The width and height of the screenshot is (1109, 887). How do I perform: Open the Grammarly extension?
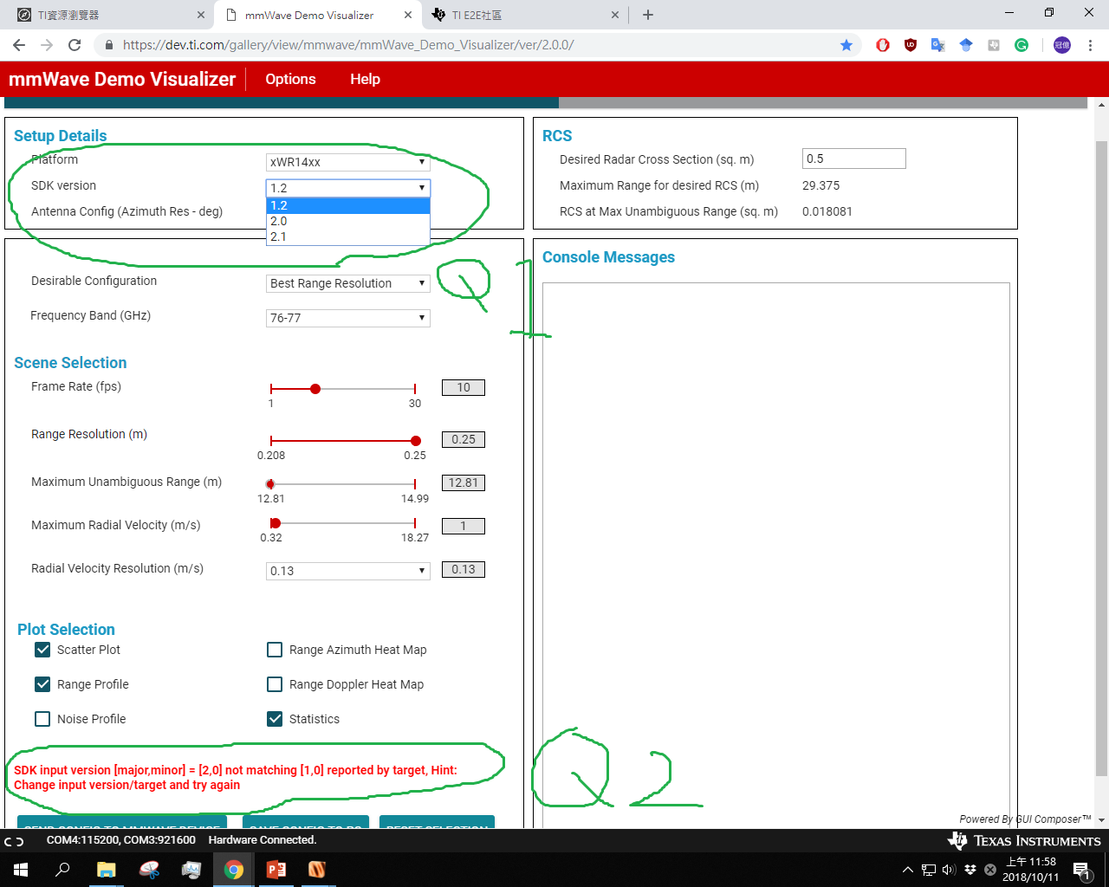1021,45
